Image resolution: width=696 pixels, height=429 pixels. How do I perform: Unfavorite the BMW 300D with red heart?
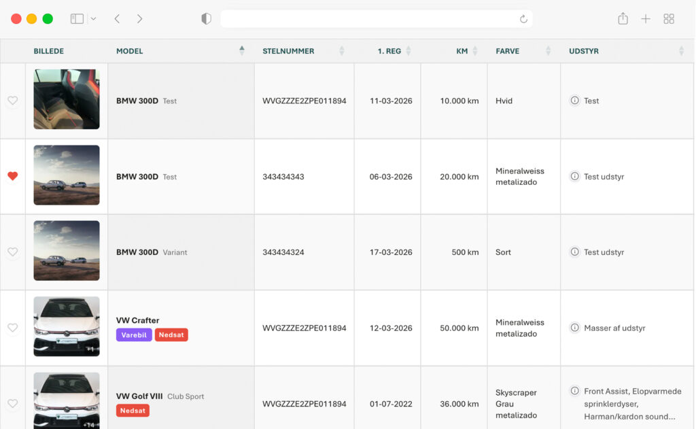click(12, 176)
